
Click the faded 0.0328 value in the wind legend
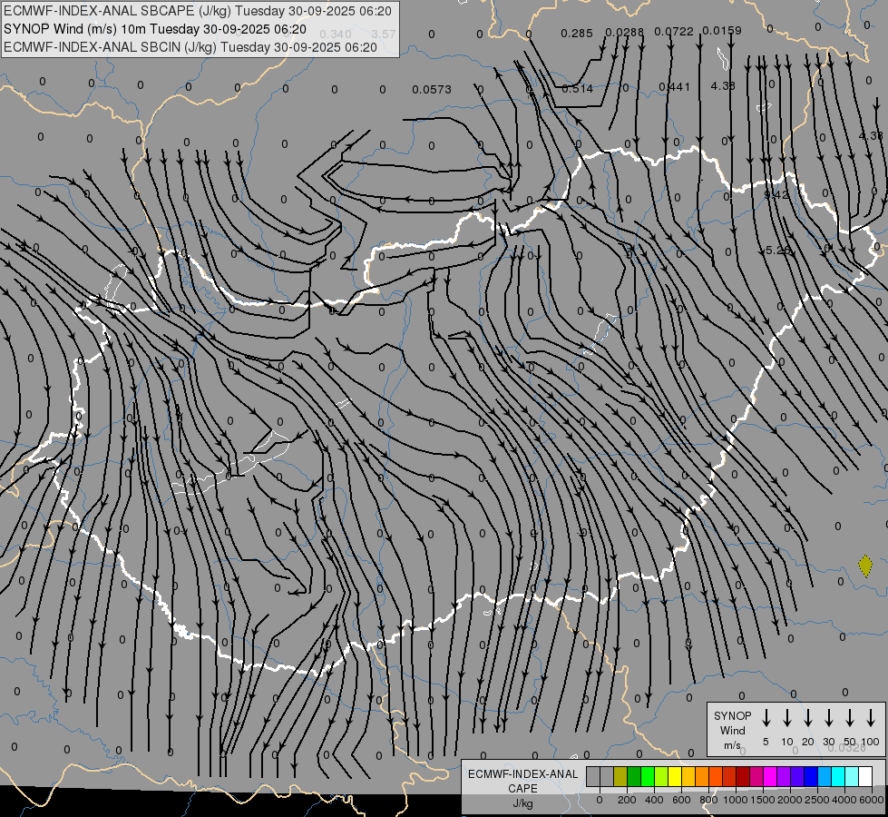click(846, 748)
